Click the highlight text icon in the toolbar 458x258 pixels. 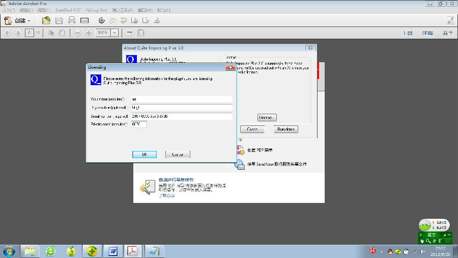click(124, 20)
